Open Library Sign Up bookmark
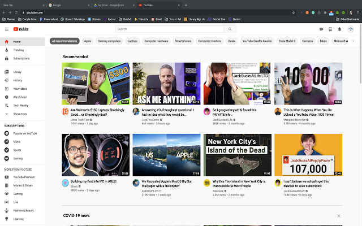Image resolution: width=362 pixels, height=226 pixels. point(195,19)
